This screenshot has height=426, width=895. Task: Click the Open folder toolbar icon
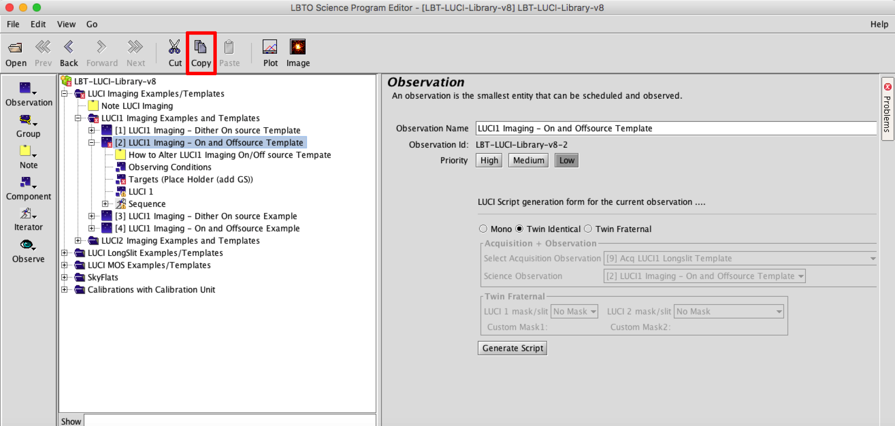point(16,47)
